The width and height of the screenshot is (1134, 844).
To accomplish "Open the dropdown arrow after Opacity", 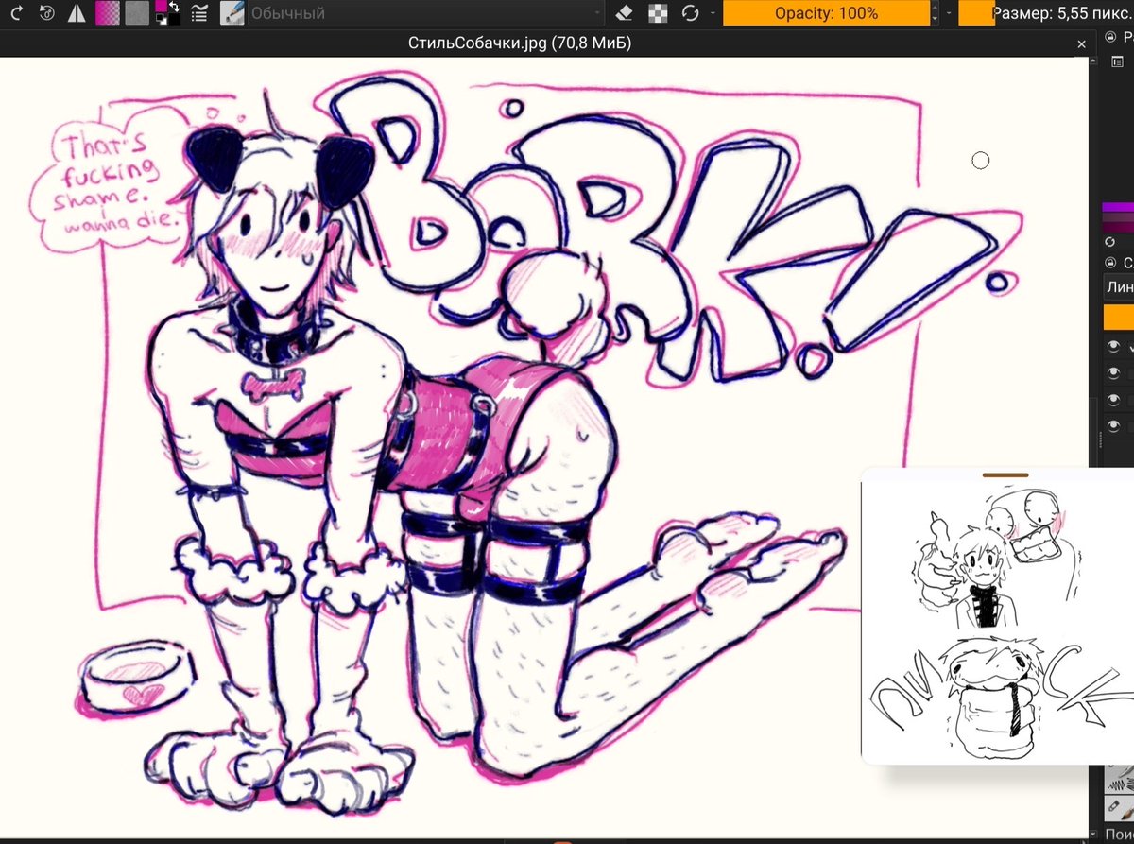I will click(949, 13).
